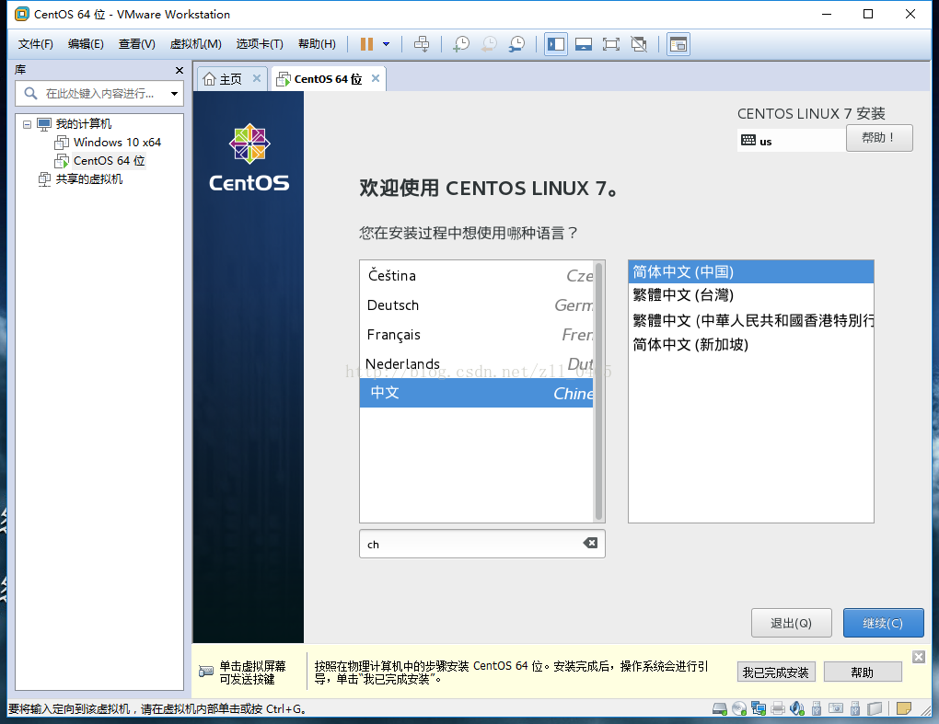Take a snapshot of this virtual machine

461,43
